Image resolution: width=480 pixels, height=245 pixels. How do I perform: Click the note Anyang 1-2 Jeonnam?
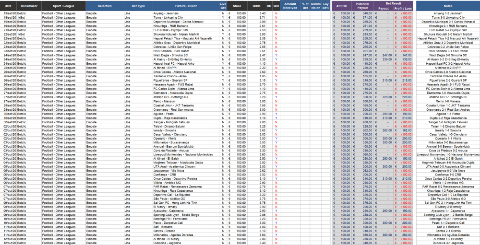coord(448,14)
